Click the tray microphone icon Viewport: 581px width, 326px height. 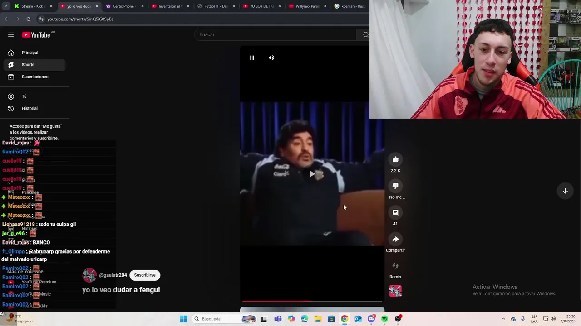point(523,319)
